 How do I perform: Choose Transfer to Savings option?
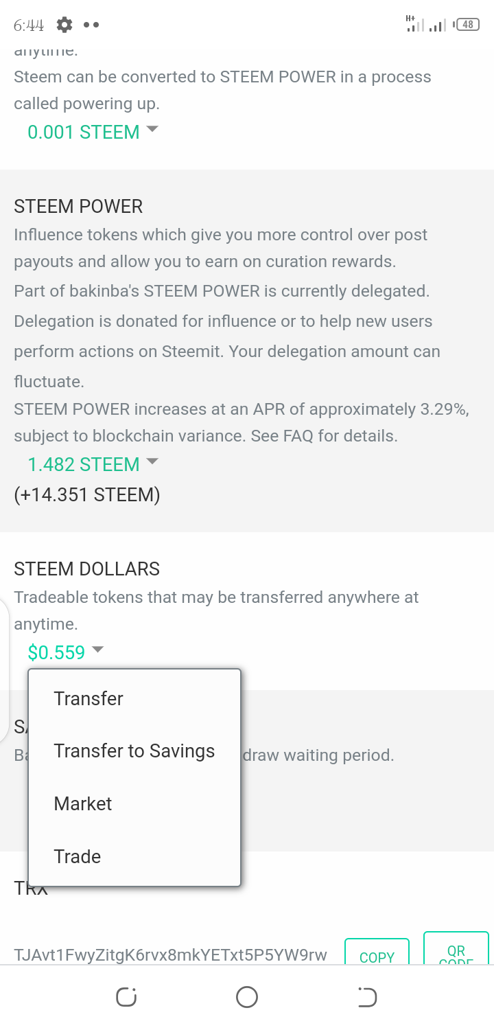[134, 751]
